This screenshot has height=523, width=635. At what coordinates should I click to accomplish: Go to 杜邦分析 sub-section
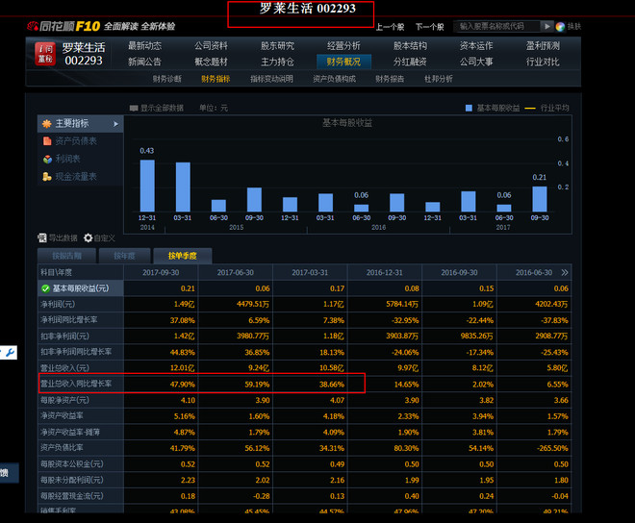click(438, 79)
